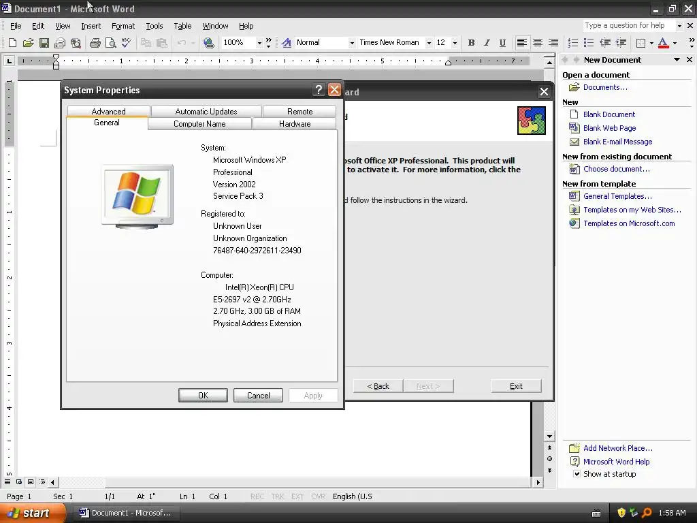Open the font size 12 dropdown
697x523 pixels.
coord(455,43)
